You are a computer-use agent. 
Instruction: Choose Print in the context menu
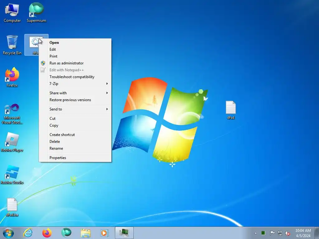(x=75, y=56)
